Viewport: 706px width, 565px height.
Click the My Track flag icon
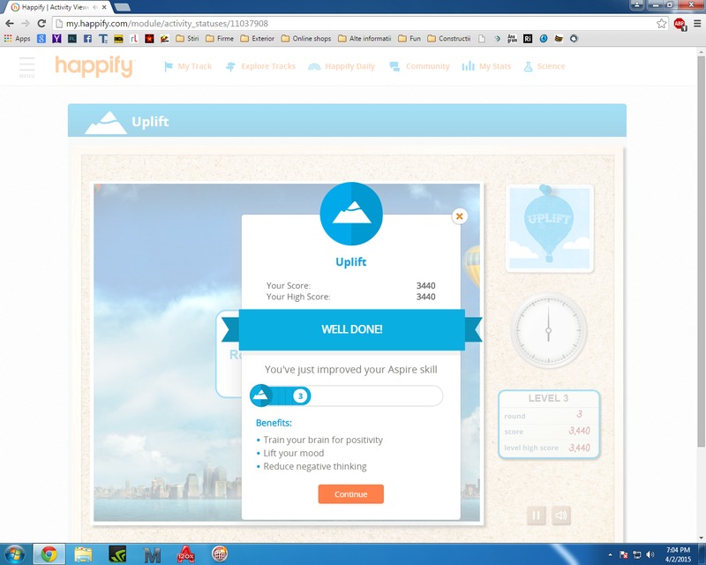169,67
